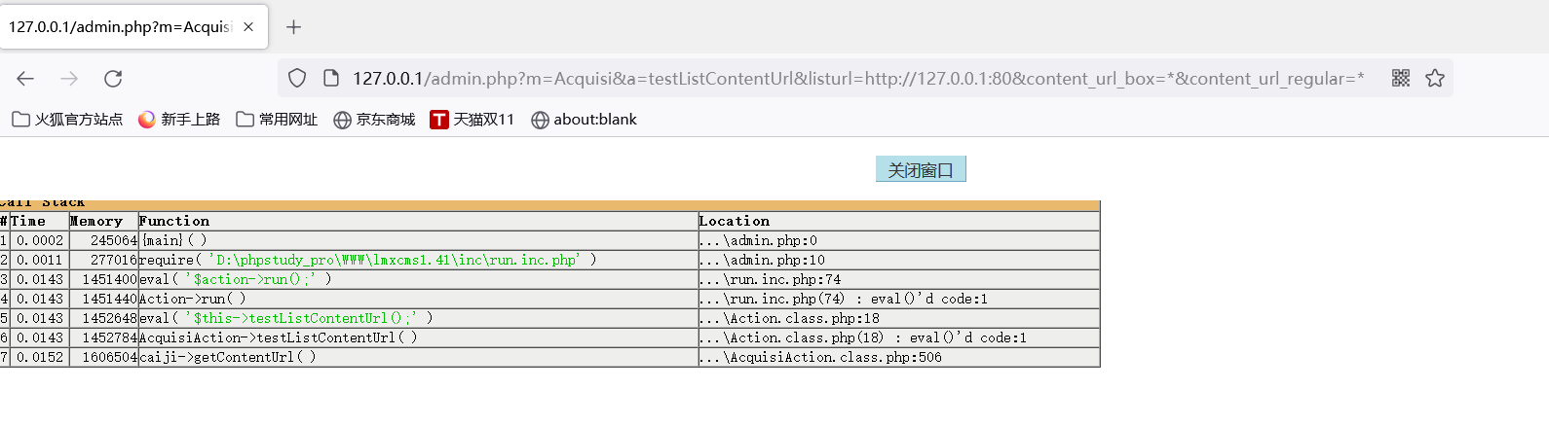Open the QR code icon in address bar
1549x426 pixels.
pos(1401,78)
